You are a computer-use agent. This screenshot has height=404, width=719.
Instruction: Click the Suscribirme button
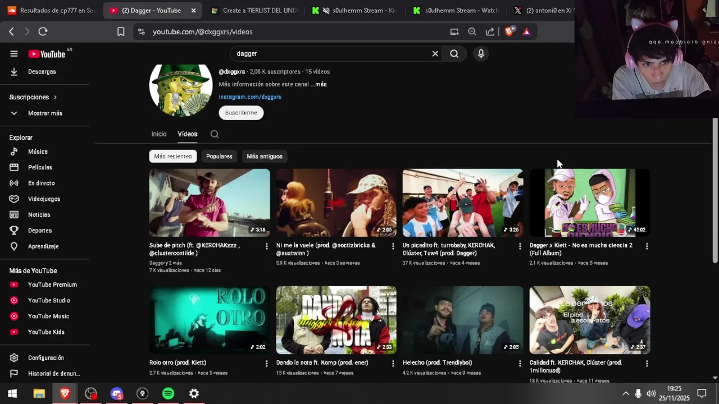241,113
